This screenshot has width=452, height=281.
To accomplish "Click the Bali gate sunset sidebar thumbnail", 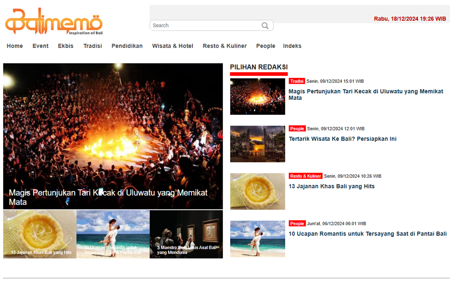I will coord(257,144).
